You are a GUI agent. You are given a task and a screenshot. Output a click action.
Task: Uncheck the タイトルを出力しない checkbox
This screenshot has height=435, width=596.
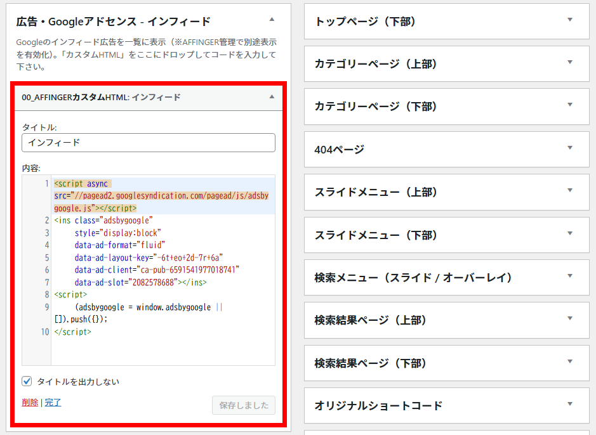click(x=27, y=381)
